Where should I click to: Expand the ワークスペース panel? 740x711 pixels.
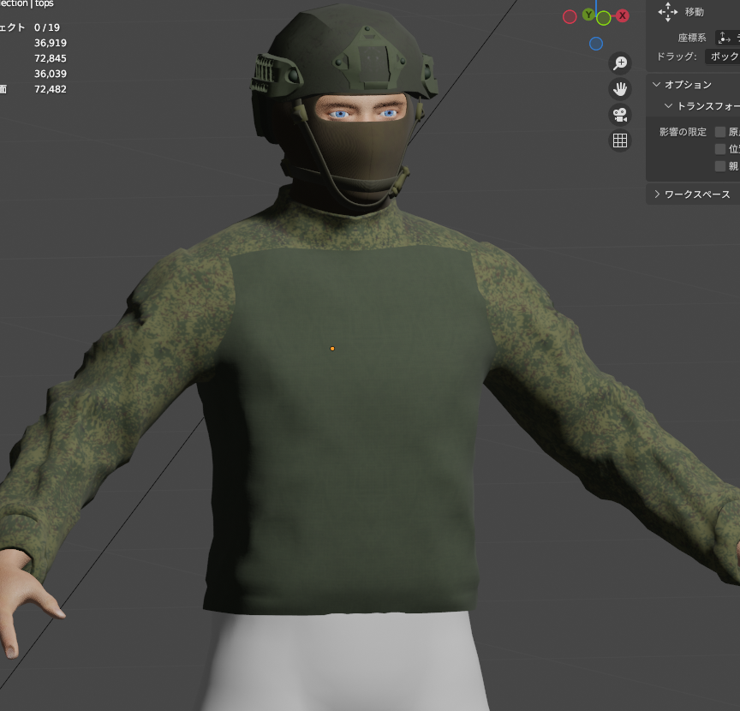coord(657,194)
